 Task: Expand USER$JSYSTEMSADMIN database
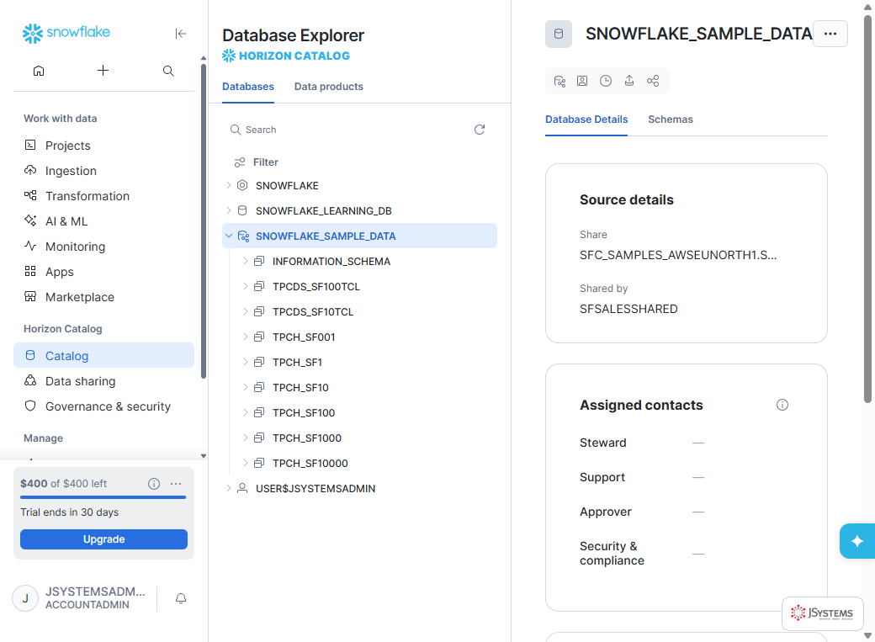point(228,488)
